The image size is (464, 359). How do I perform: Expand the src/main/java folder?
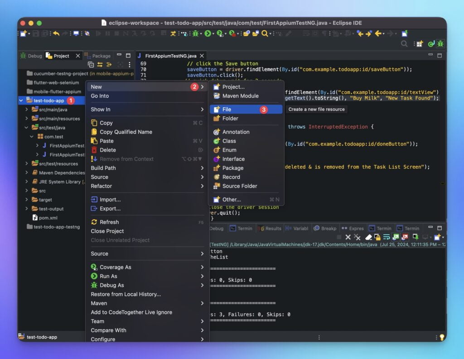coord(27,110)
